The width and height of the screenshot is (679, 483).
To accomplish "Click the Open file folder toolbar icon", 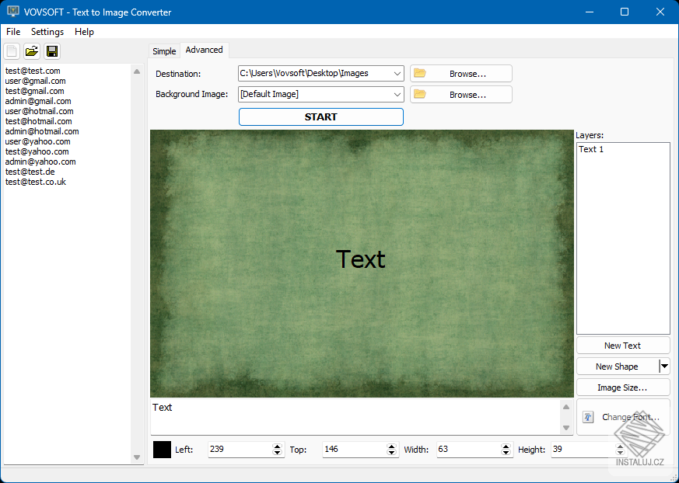I will (x=32, y=51).
